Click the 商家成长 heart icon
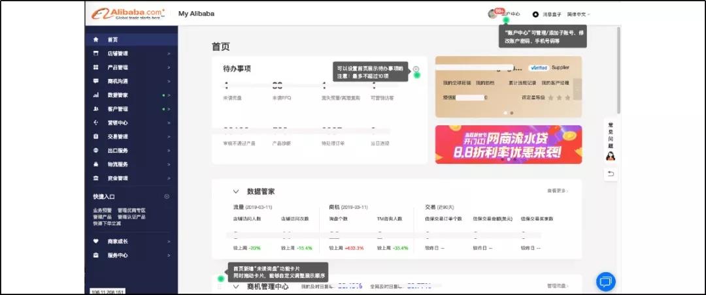706x295 pixels. (96, 241)
